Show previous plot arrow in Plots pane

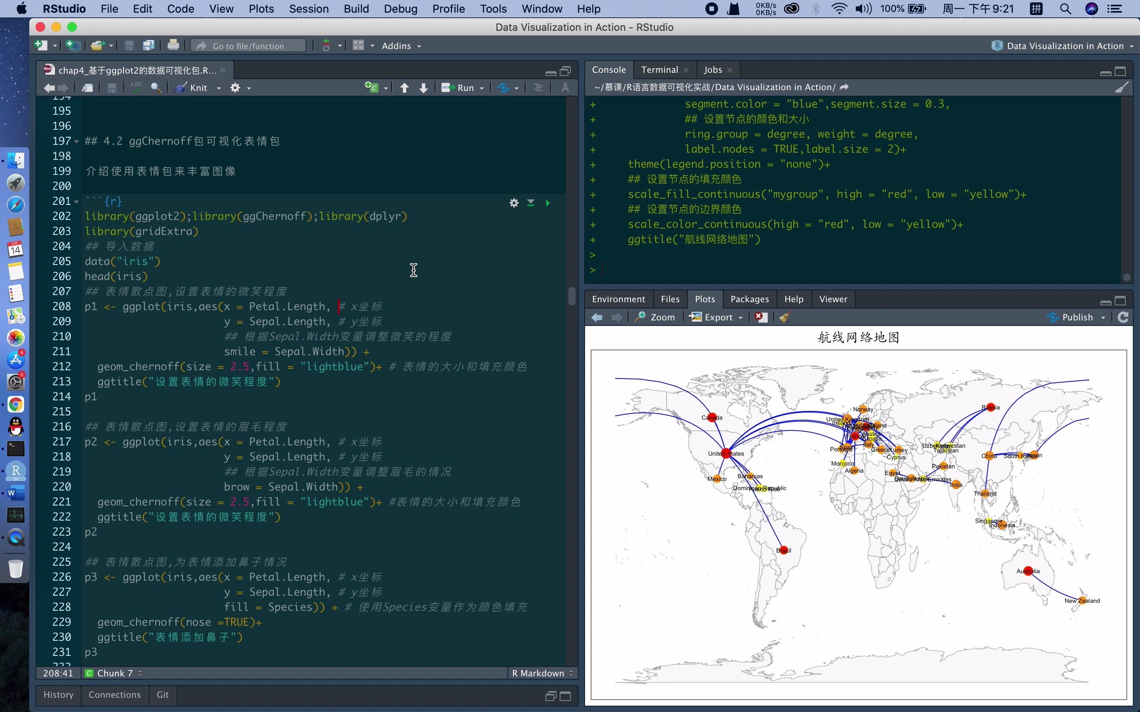[597, 317]
